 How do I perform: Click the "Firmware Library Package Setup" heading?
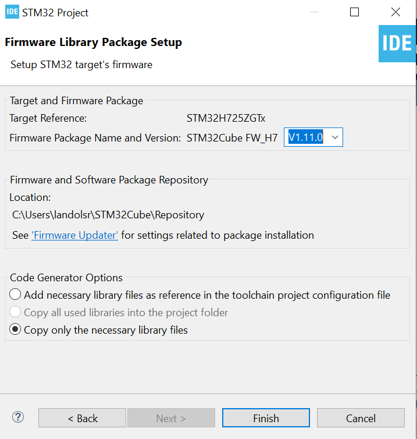click(x=93, y=43)
